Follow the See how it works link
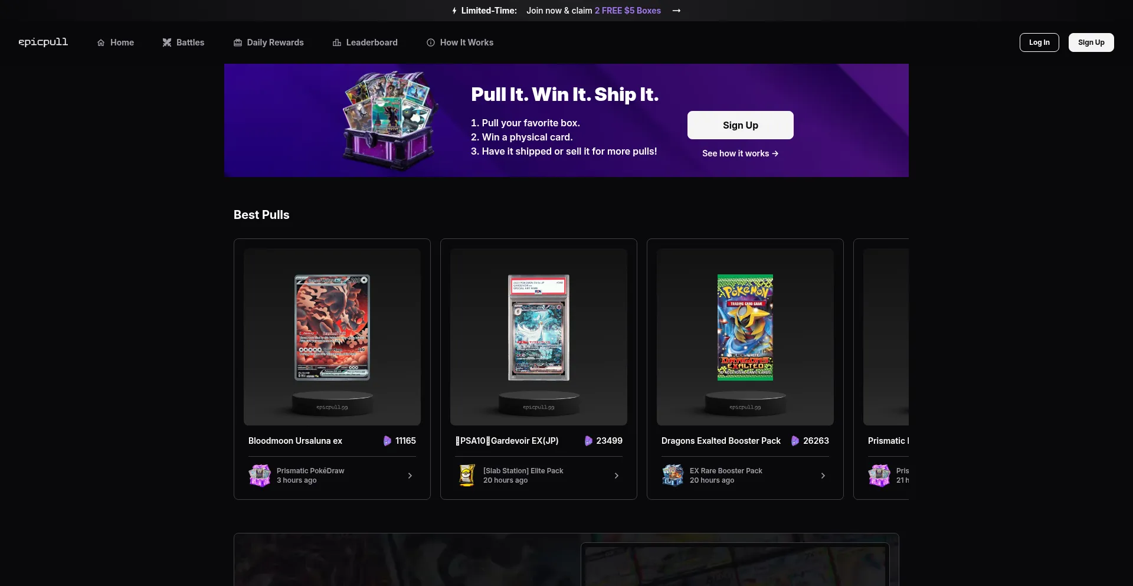Viewport: 1133px width, 586px height. [x=741, y=153]
